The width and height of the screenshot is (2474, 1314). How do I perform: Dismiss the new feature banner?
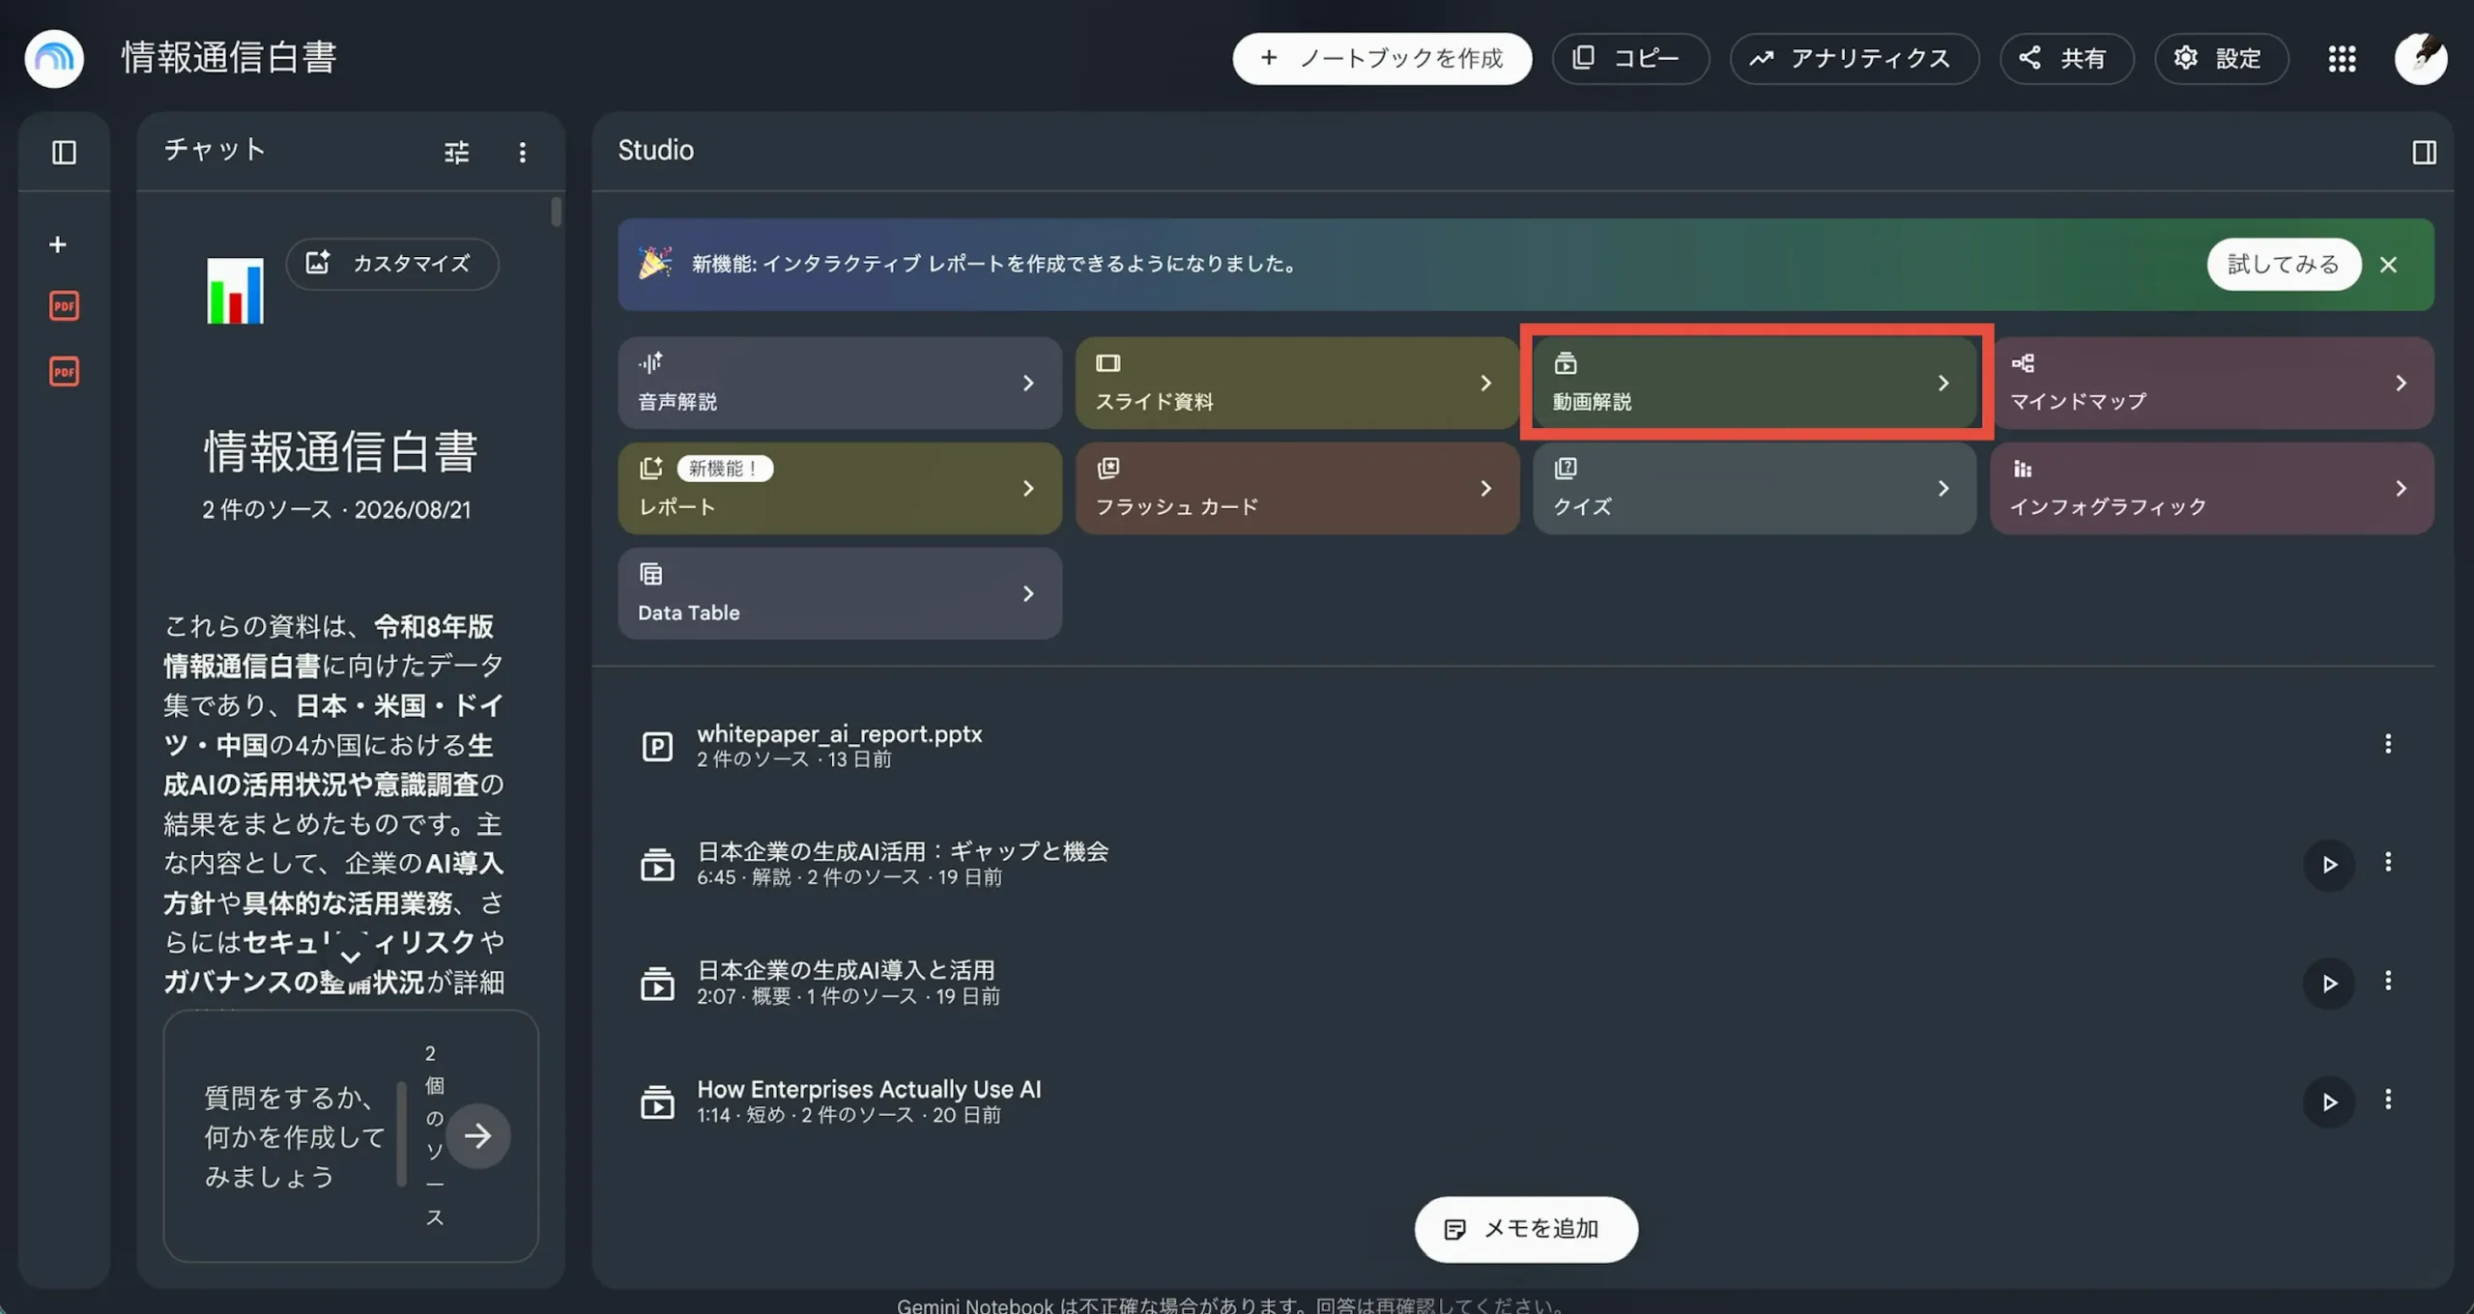[x=2388, y=265]
